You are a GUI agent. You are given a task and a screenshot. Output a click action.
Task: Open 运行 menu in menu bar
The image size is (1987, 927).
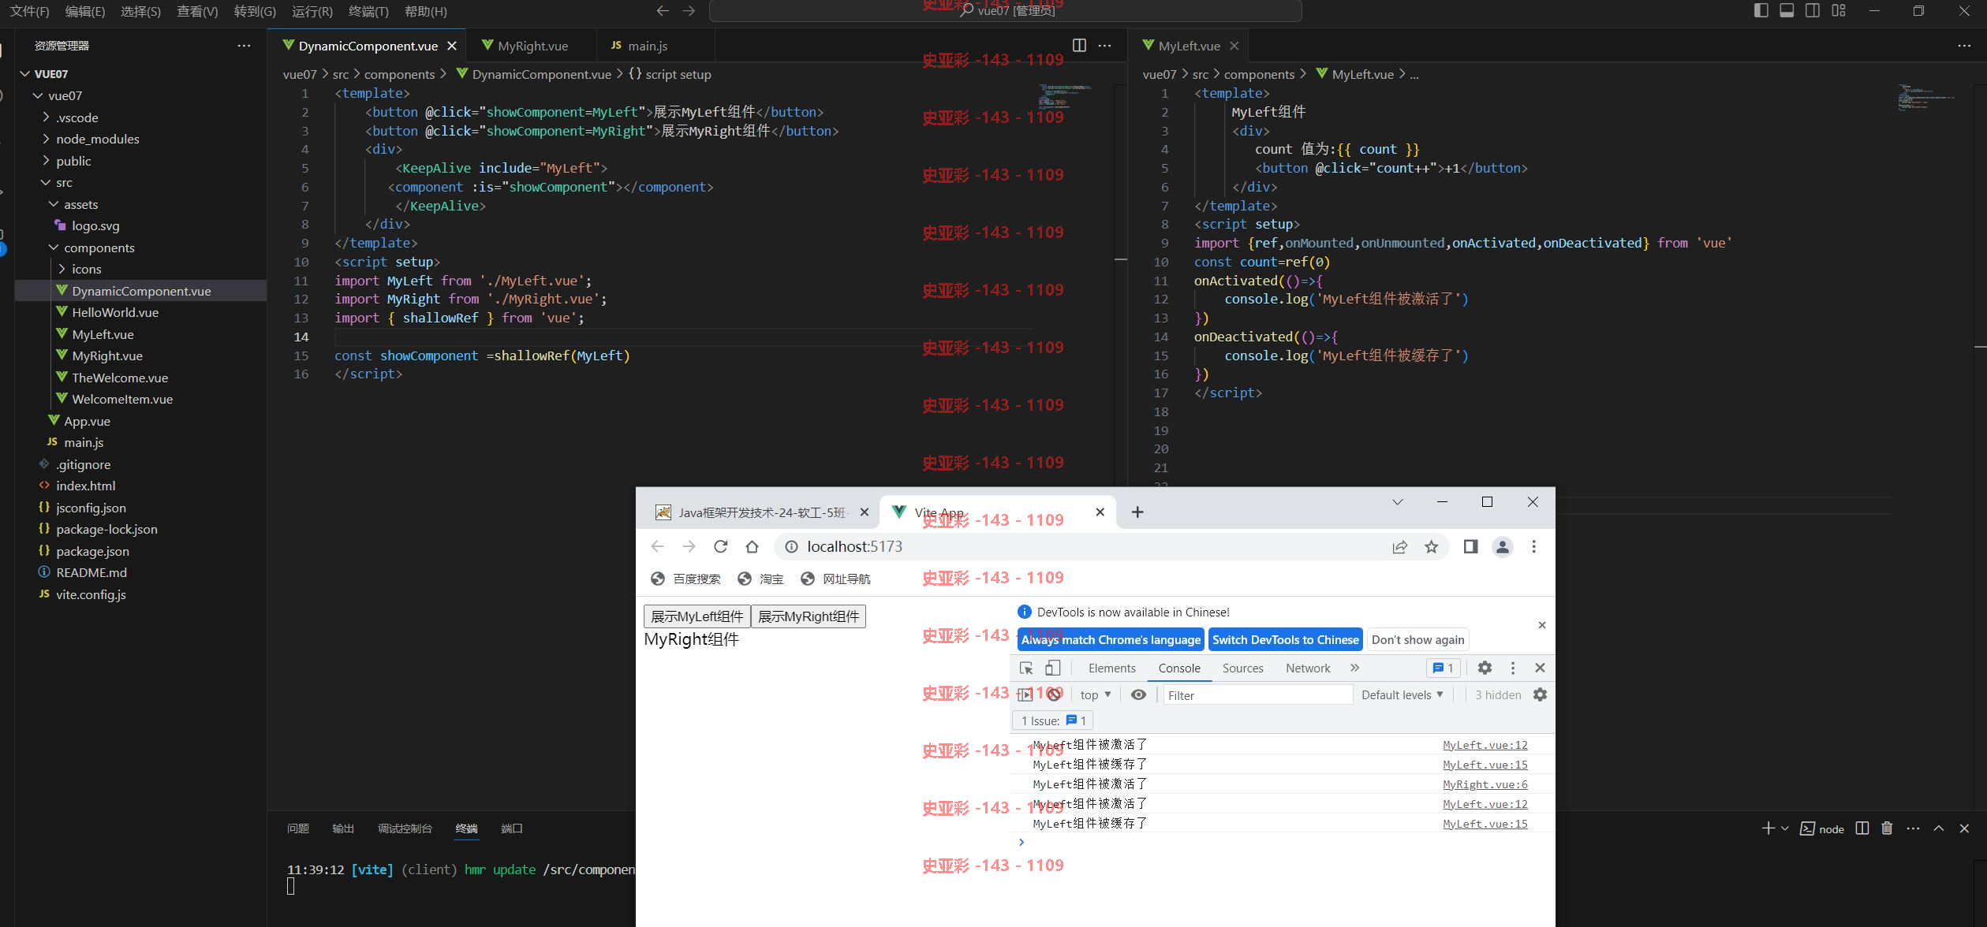pyautogui.click(x=312, y=11)
